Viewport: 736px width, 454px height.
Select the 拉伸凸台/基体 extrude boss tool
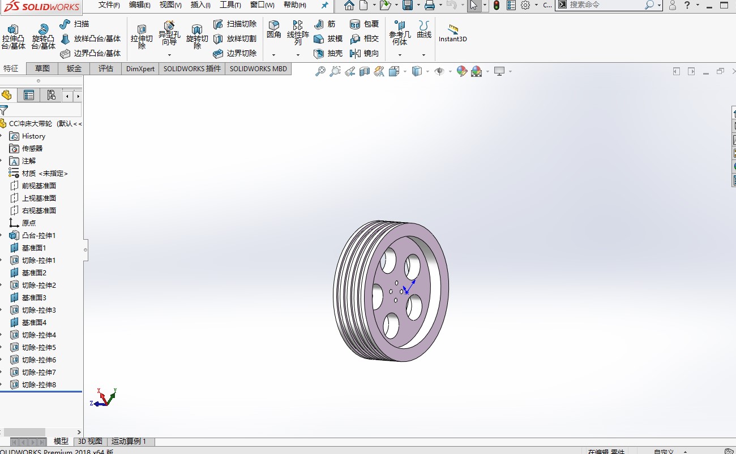pyautogui.click(x=14, y=37)
